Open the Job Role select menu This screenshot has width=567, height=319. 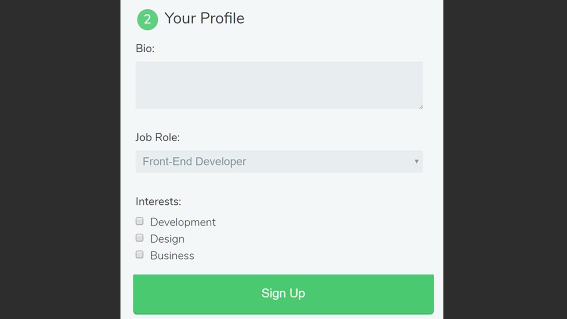(x=279, y=162)
